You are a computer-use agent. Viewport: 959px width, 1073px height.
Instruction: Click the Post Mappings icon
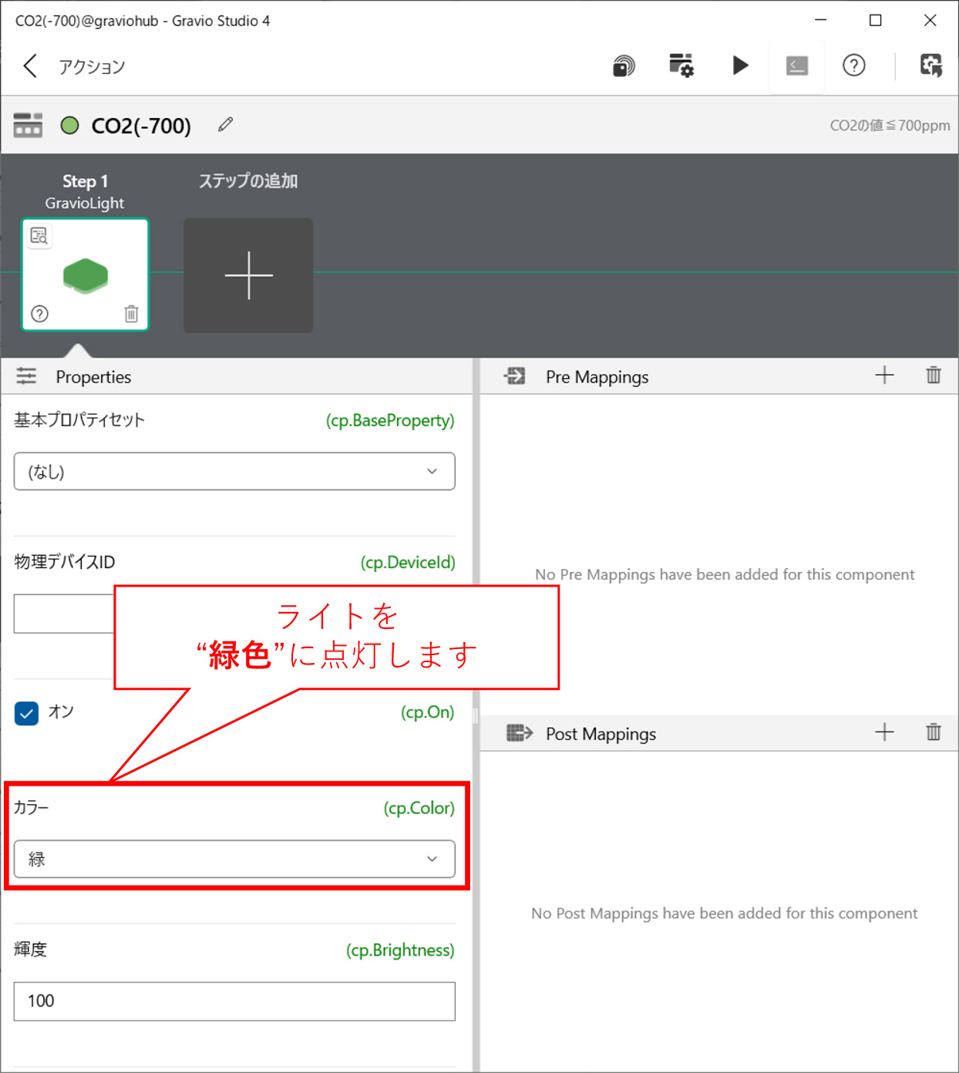pos(520,732)
